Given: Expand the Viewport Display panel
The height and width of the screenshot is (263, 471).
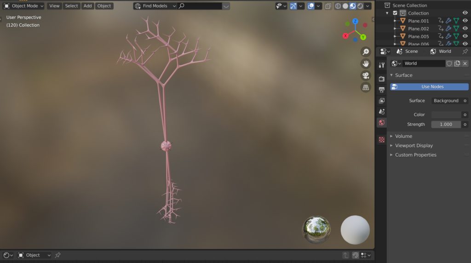Looking at the screenshot, I should 391,146.
